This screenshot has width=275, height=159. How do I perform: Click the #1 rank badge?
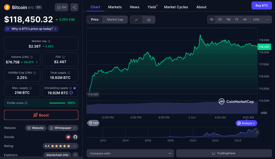39,7
